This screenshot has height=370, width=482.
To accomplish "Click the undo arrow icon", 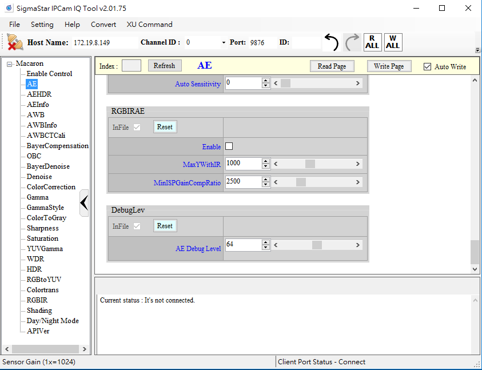I will 331,42.
